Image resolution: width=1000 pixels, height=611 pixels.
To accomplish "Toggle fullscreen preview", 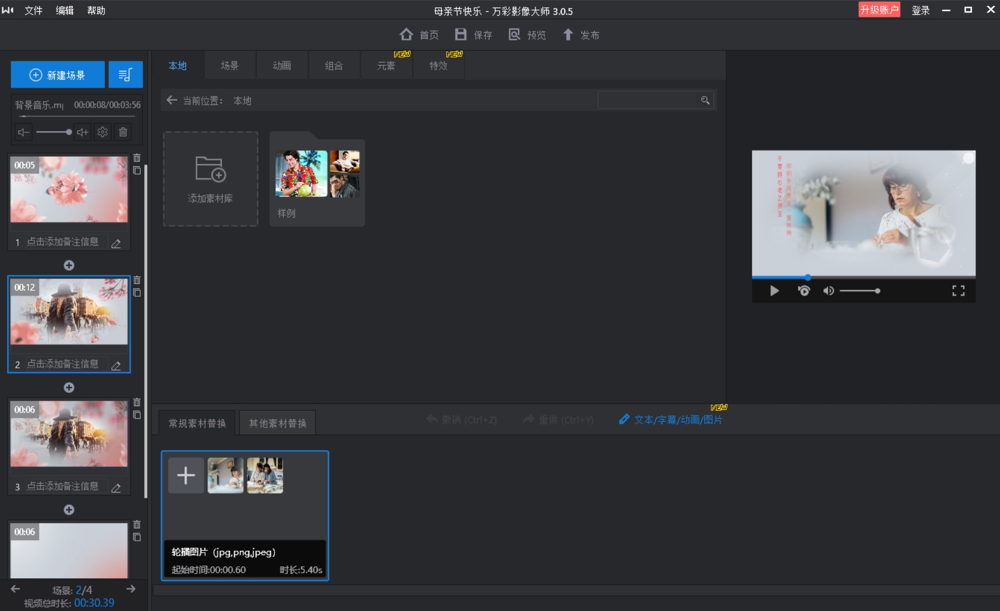I will point(958,291).
